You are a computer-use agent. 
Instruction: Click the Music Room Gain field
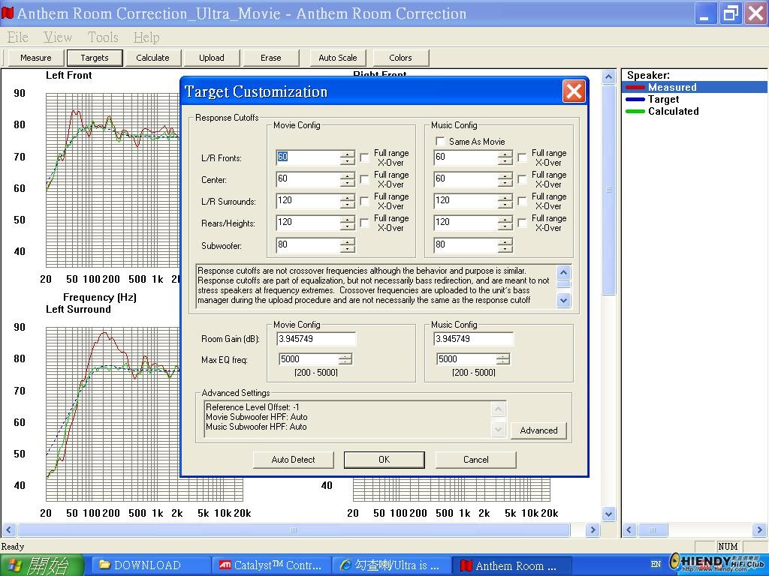point(474,339)
